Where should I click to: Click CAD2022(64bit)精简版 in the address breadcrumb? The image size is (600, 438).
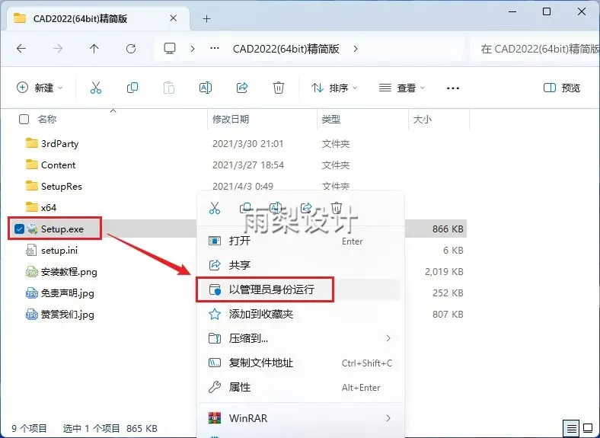coord(286,49)
